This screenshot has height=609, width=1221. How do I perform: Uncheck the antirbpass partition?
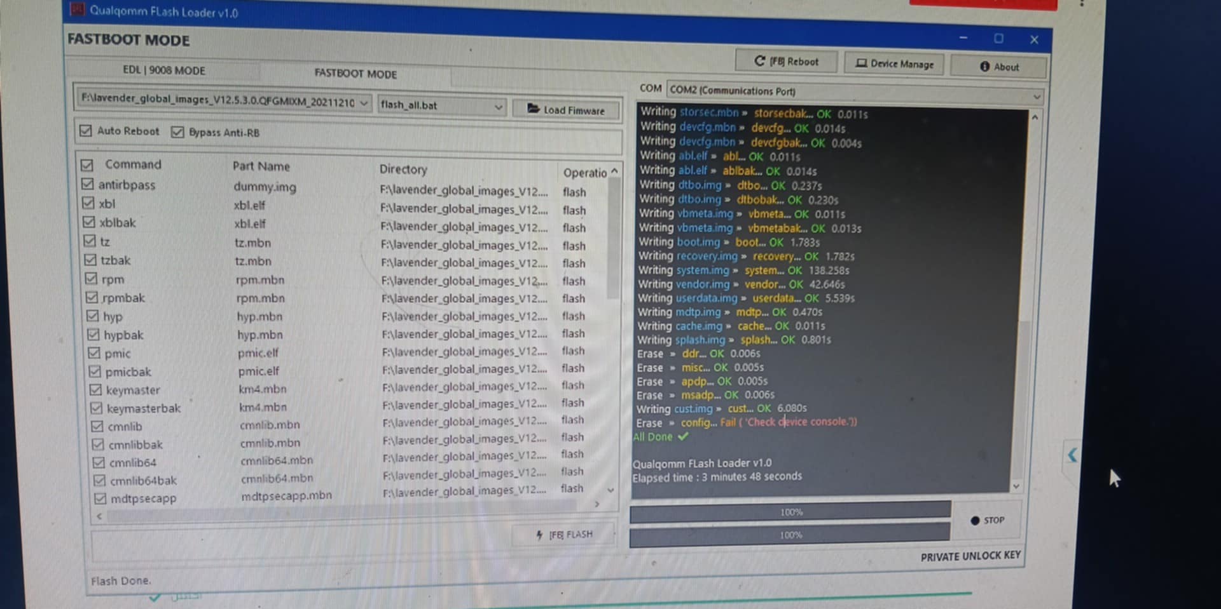88,184
